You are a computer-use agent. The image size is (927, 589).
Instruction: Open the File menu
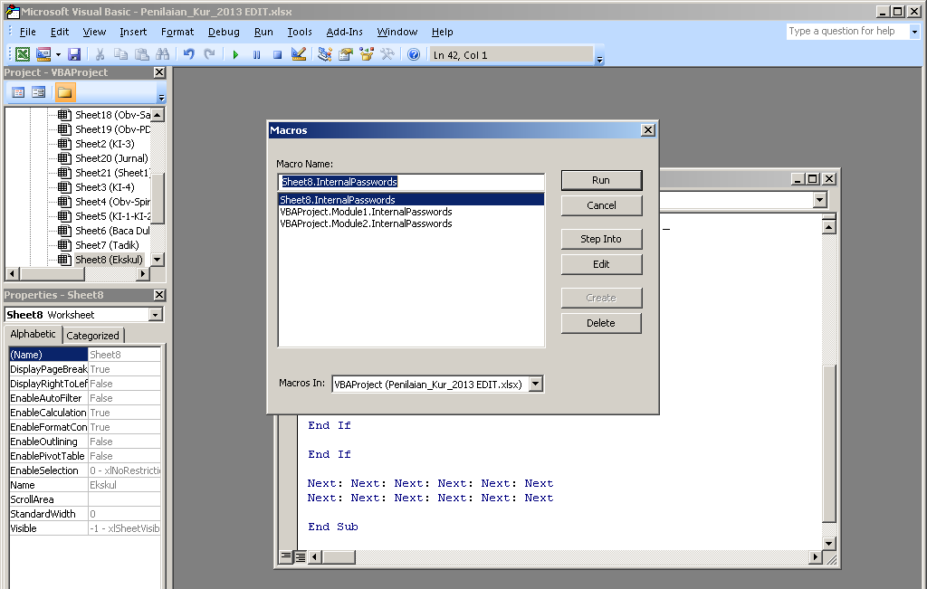[28, 32]
